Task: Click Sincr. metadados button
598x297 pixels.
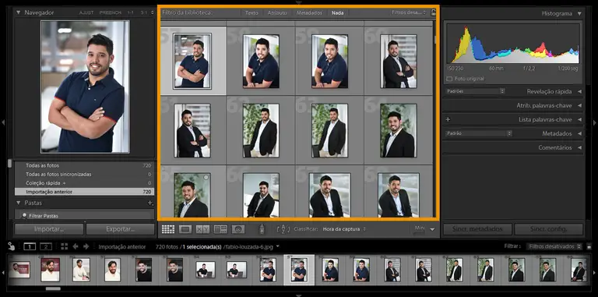Action: pyautogui.click(x=477, y=229)
